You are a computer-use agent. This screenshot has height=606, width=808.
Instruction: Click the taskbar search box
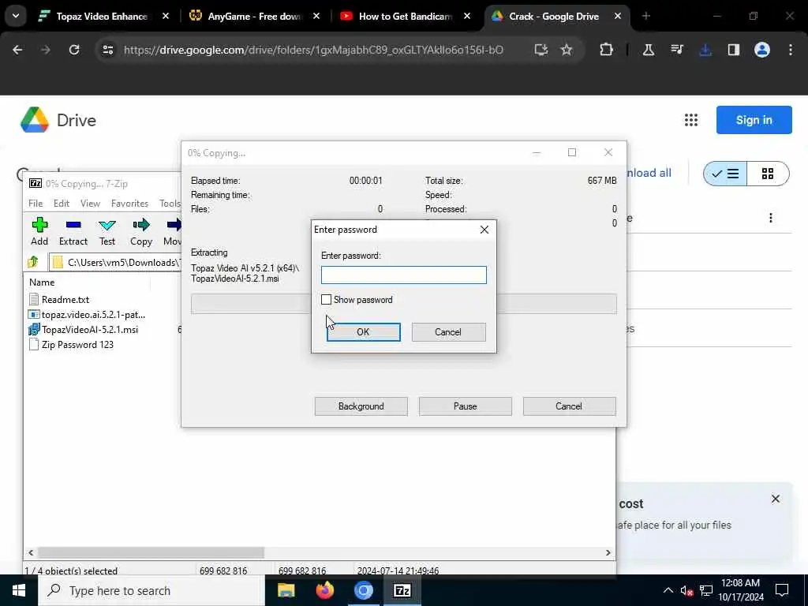[151, 590]
